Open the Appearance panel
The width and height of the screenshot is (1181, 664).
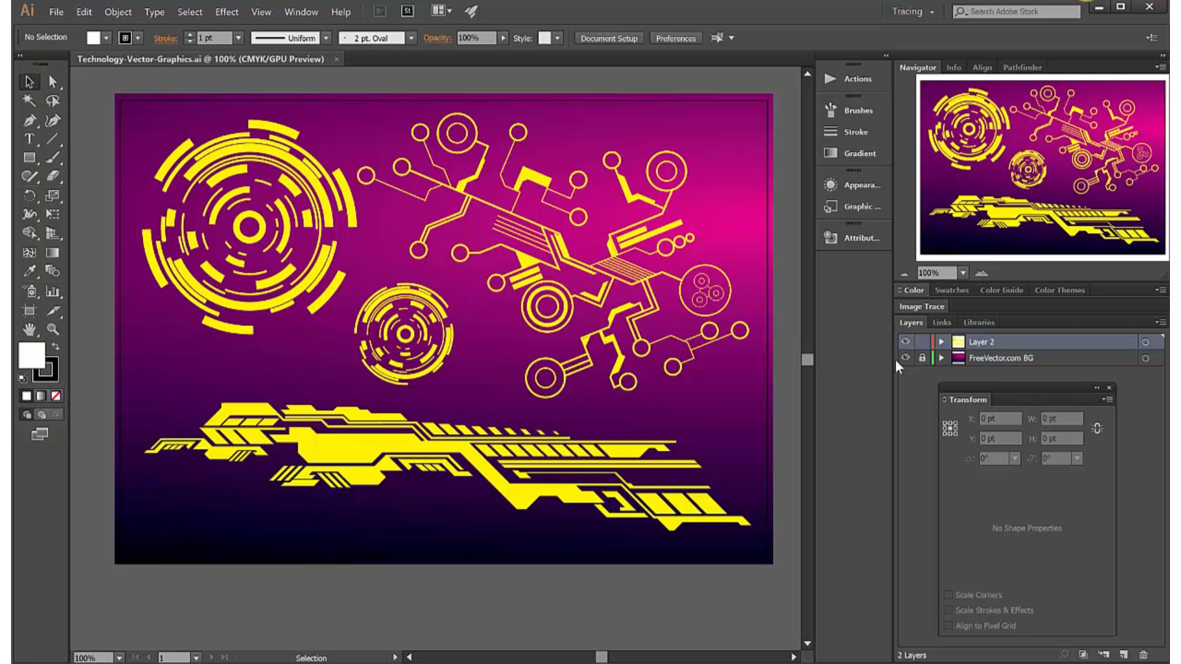click(861, 184)
